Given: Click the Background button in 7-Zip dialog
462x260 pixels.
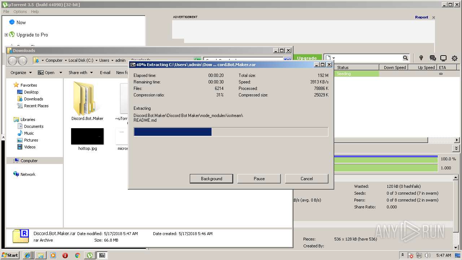Looking at the screenshot, I should pyautogui.click(x=212, y=179).
